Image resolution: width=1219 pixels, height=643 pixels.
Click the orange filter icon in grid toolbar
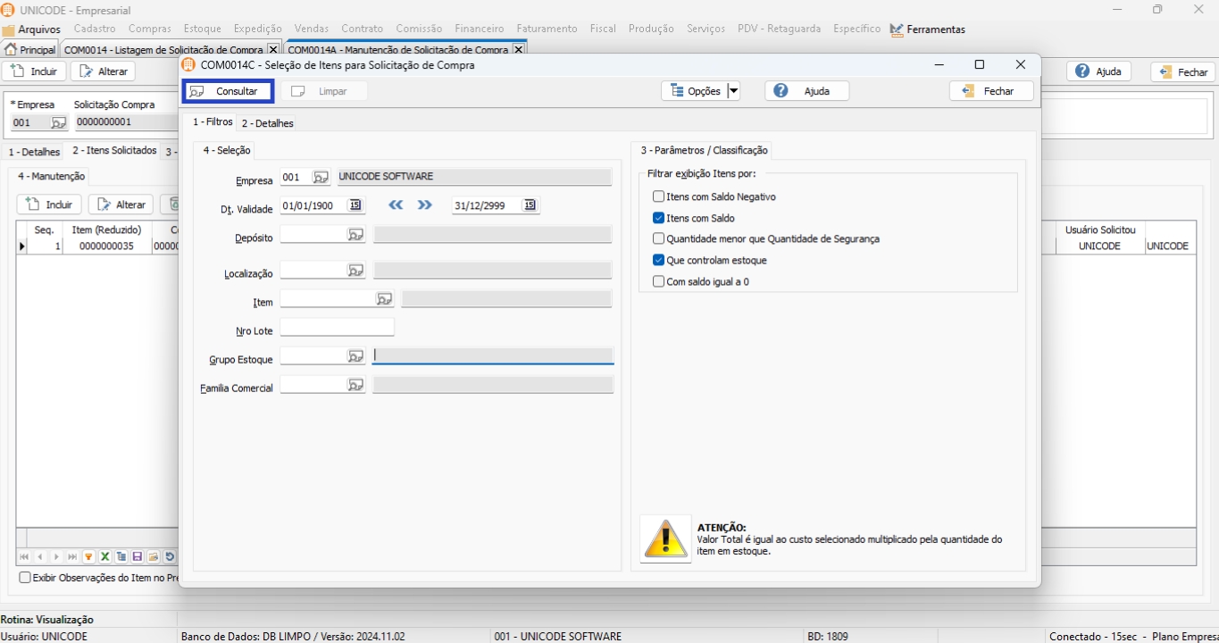[x=88, y=557]
